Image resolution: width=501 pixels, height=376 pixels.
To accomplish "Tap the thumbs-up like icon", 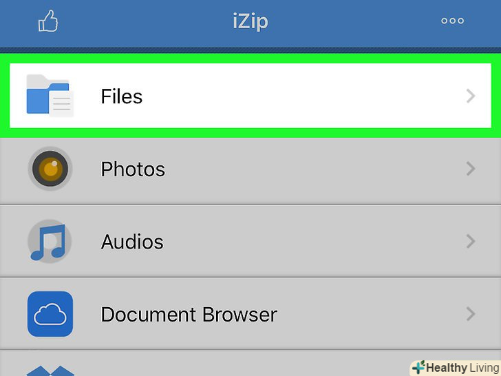I will (x=47, y=21).
